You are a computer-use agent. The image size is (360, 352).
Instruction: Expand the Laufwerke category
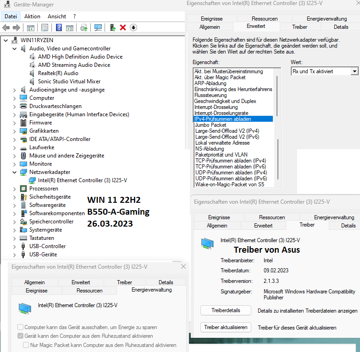(15, 148)
